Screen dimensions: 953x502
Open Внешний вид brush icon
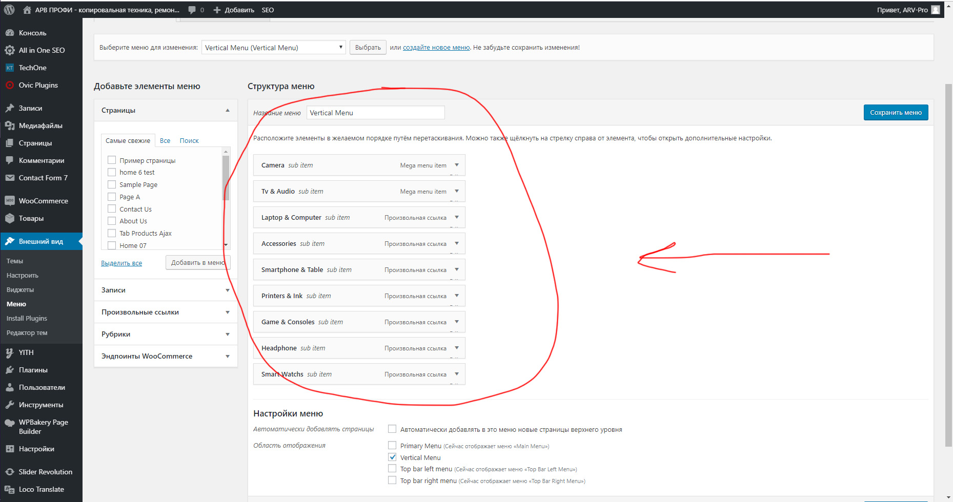[x=10, y=241]
